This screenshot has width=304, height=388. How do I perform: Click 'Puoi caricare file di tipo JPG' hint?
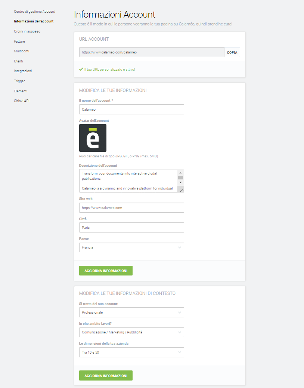point(118,156)
